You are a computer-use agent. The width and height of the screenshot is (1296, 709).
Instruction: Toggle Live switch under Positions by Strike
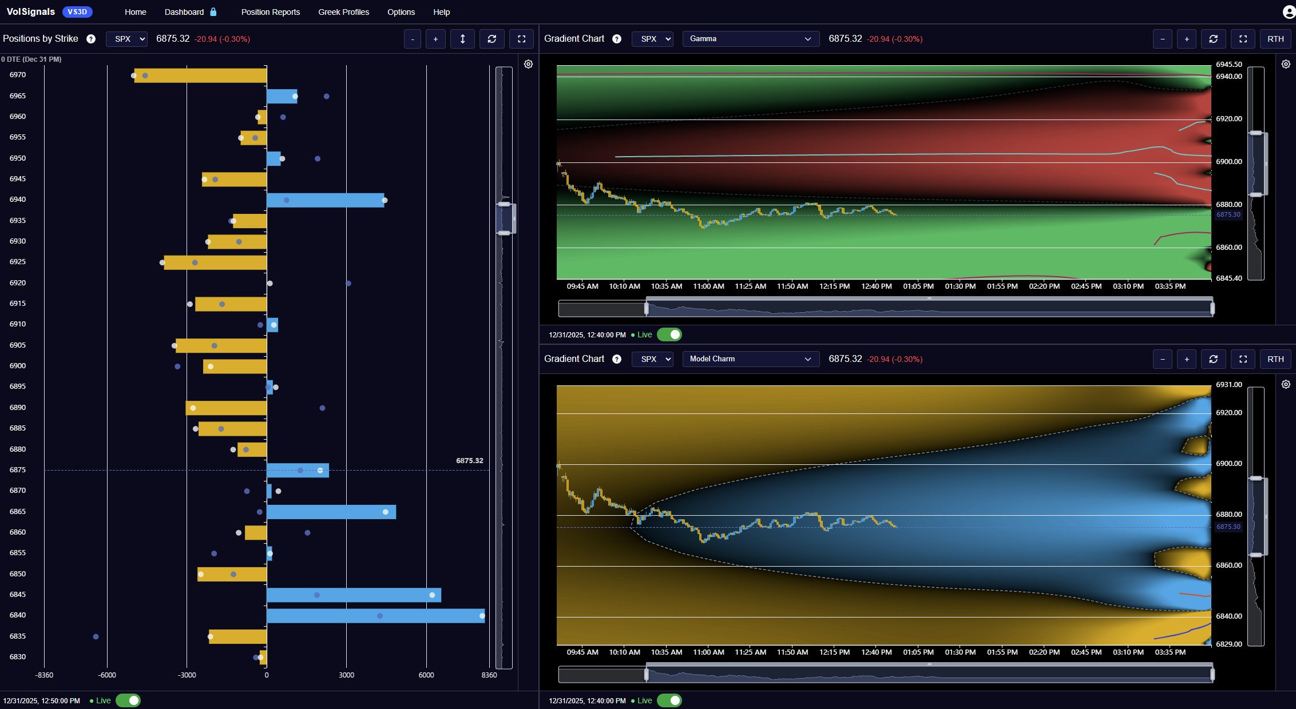[x=128, y=700]
